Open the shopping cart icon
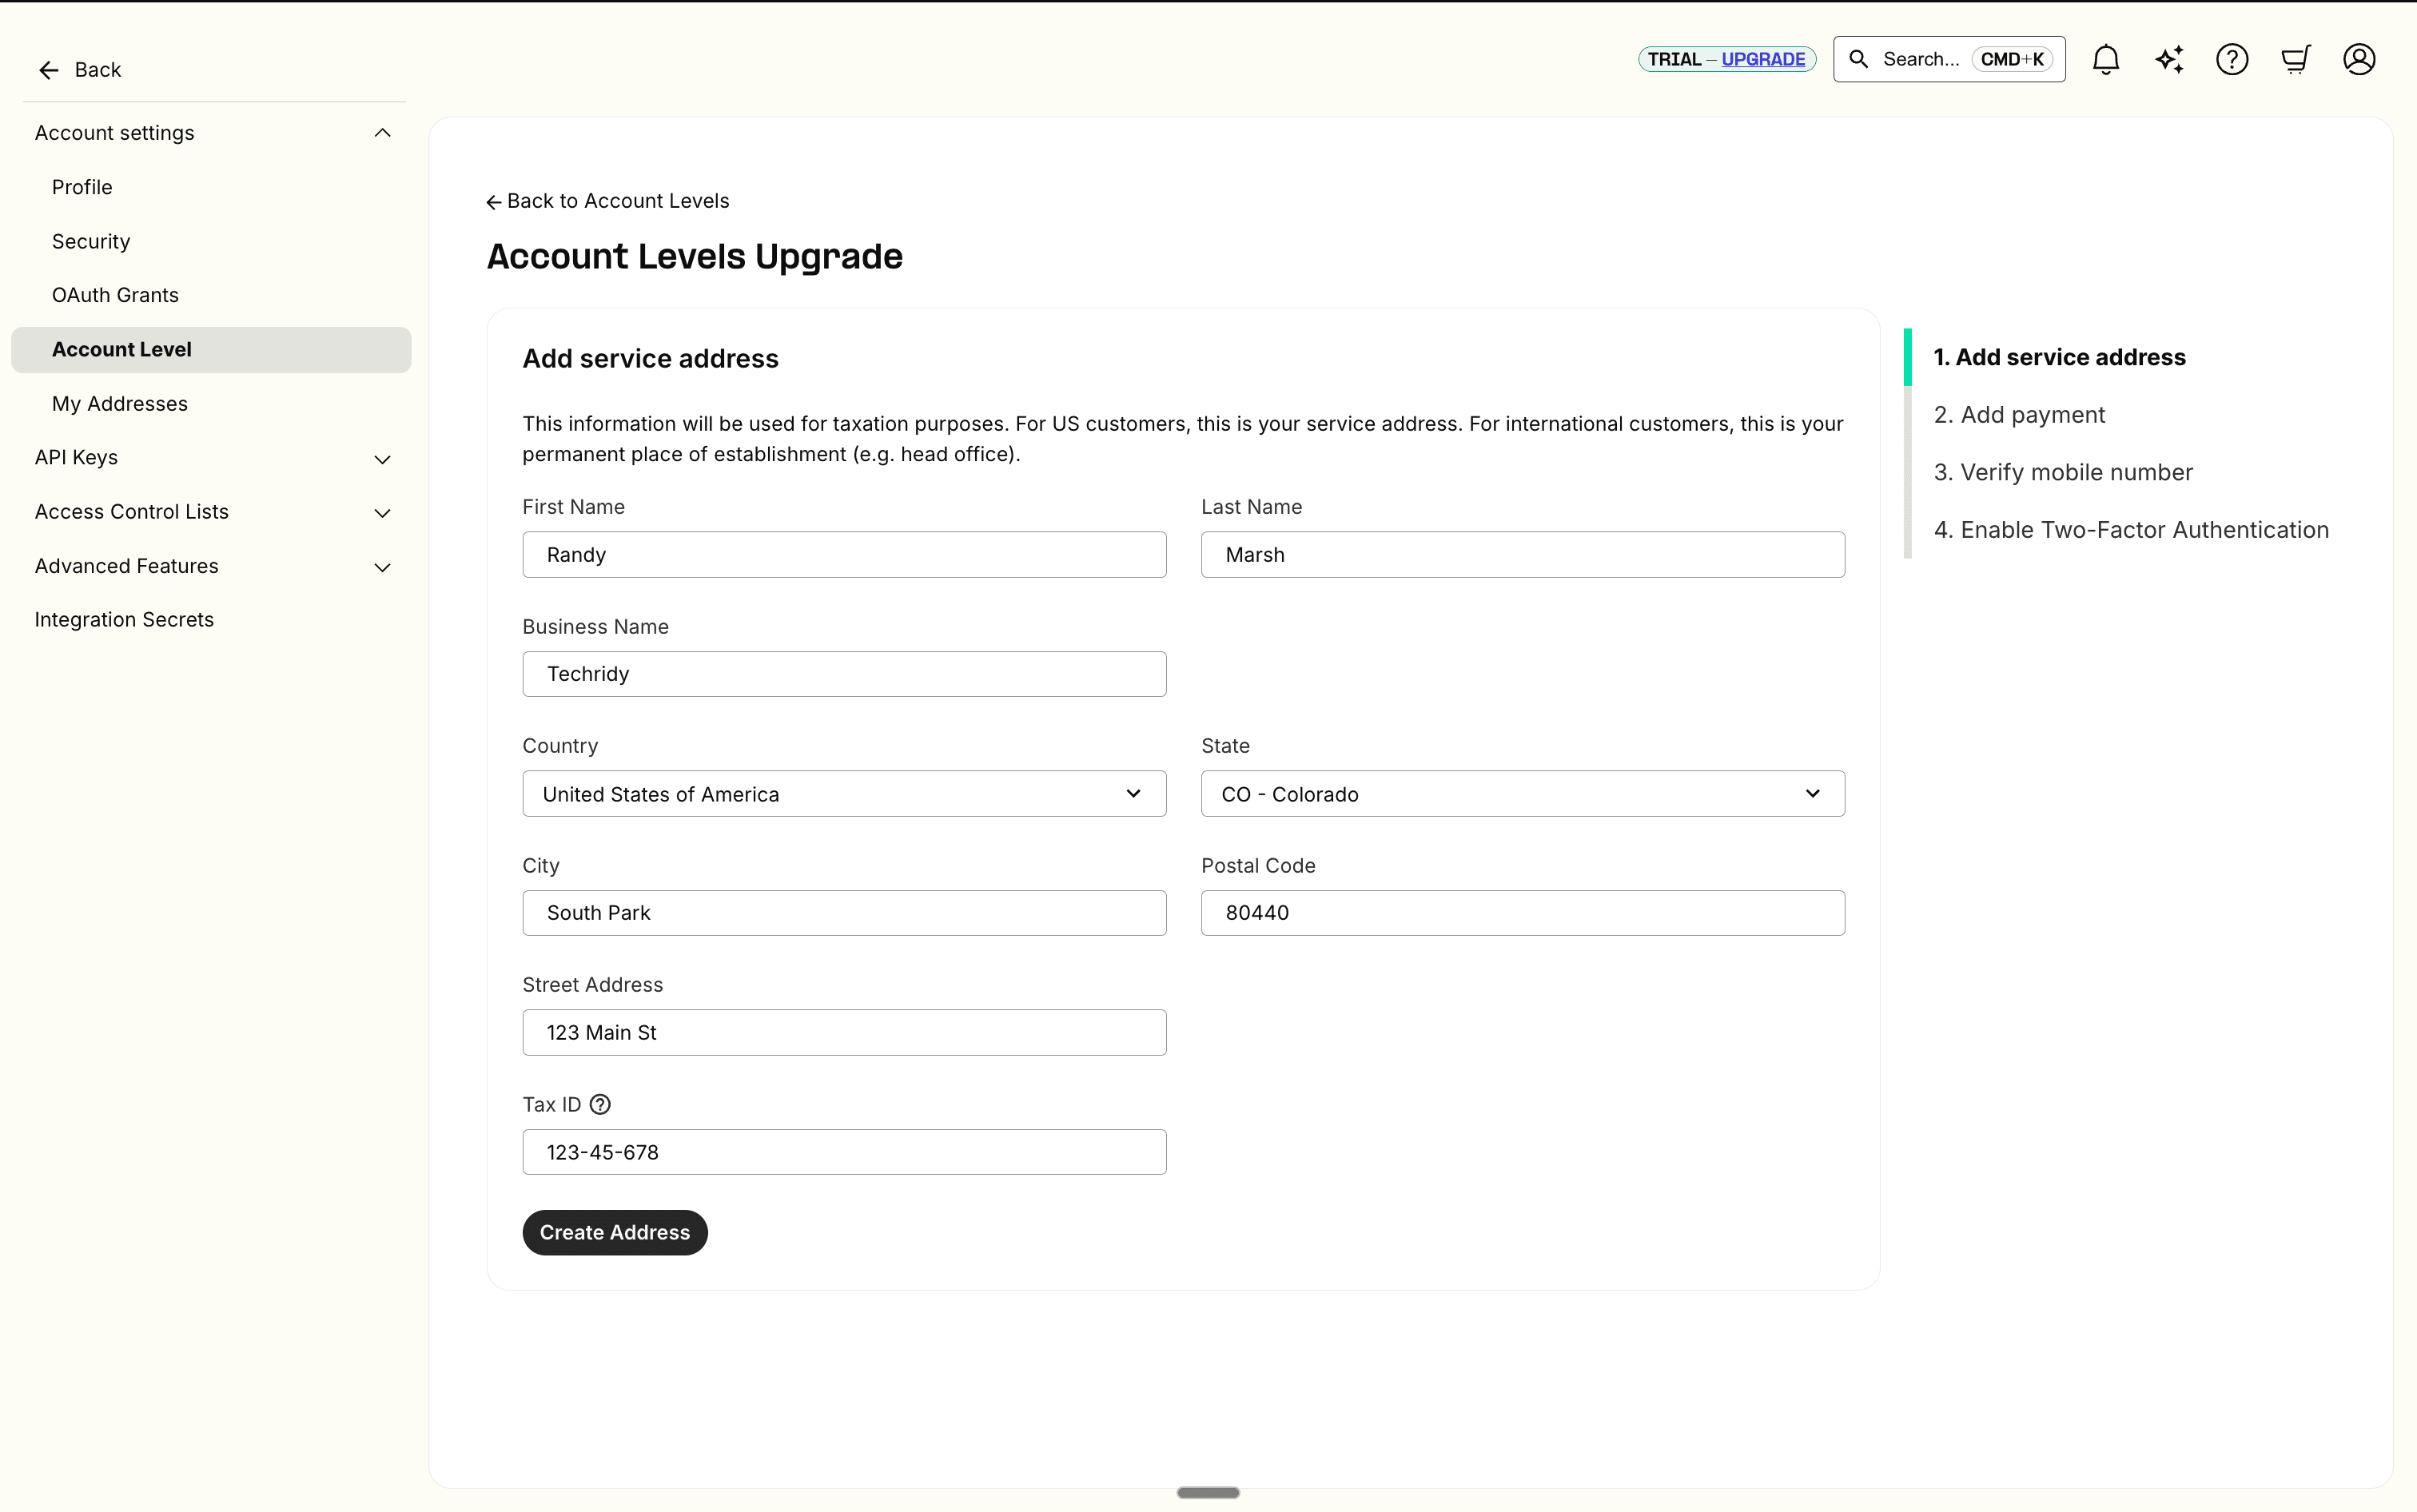Screen dimensions: 2417x1512 [x=2295, y=60]
